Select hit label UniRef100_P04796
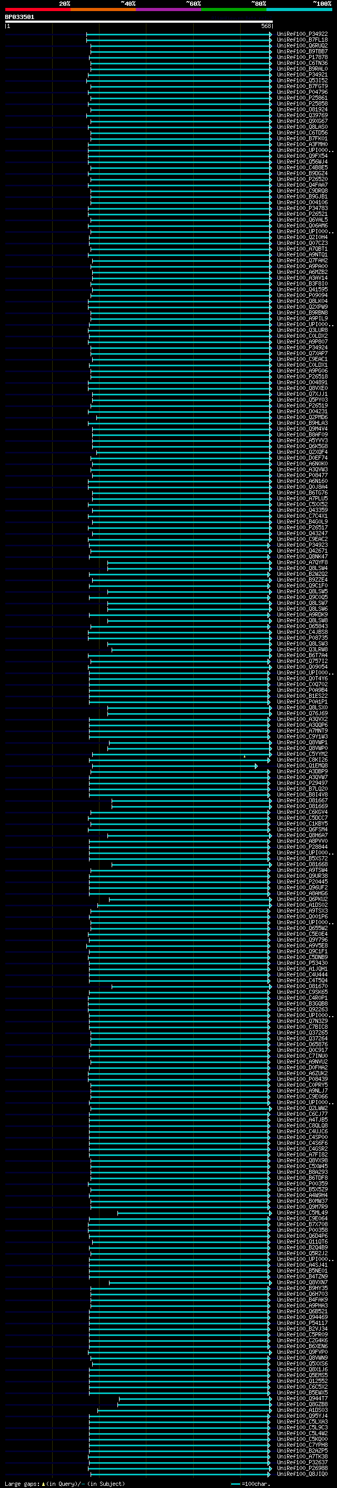 point(302,92)
